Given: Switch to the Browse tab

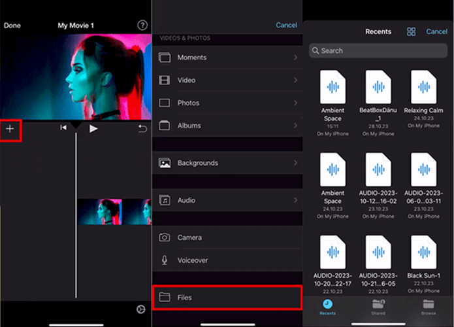Looking at the screenshot, I should tap(429, 307).
